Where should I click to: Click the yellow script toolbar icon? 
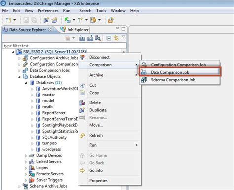tap(93, 20)
